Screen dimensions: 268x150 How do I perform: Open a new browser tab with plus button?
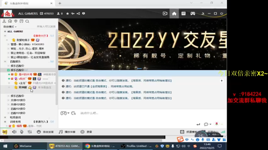pos(60,3)
